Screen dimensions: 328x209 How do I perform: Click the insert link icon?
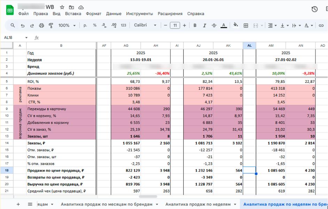pos(321,25)
